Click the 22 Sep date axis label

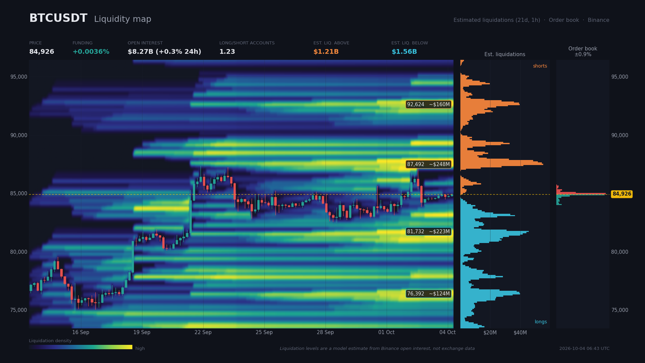(203, 332)
